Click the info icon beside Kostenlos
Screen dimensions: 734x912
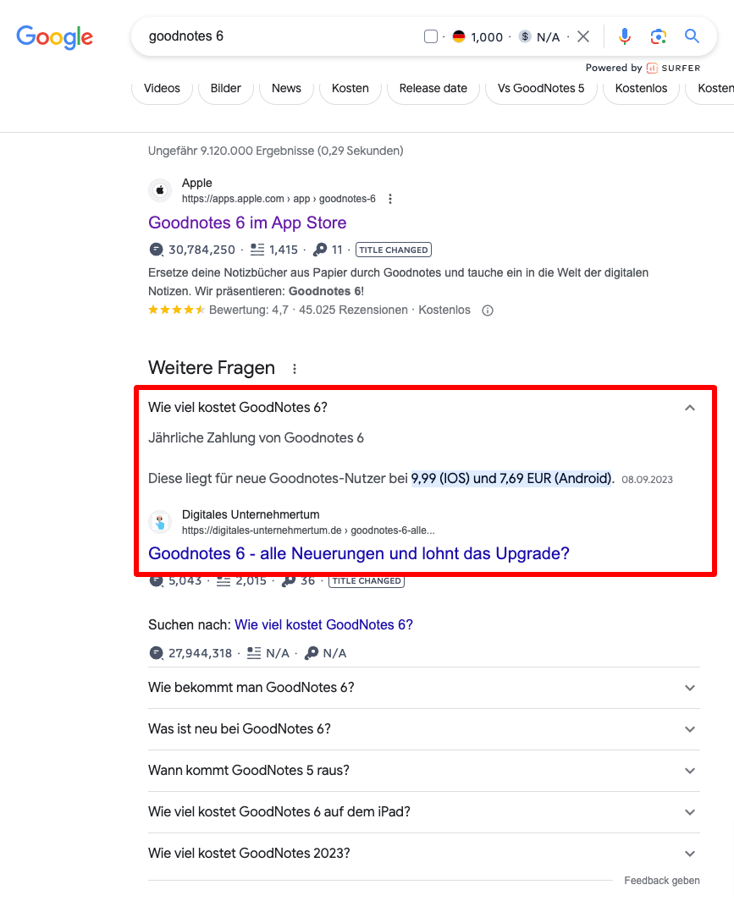(x=488, y=310)
